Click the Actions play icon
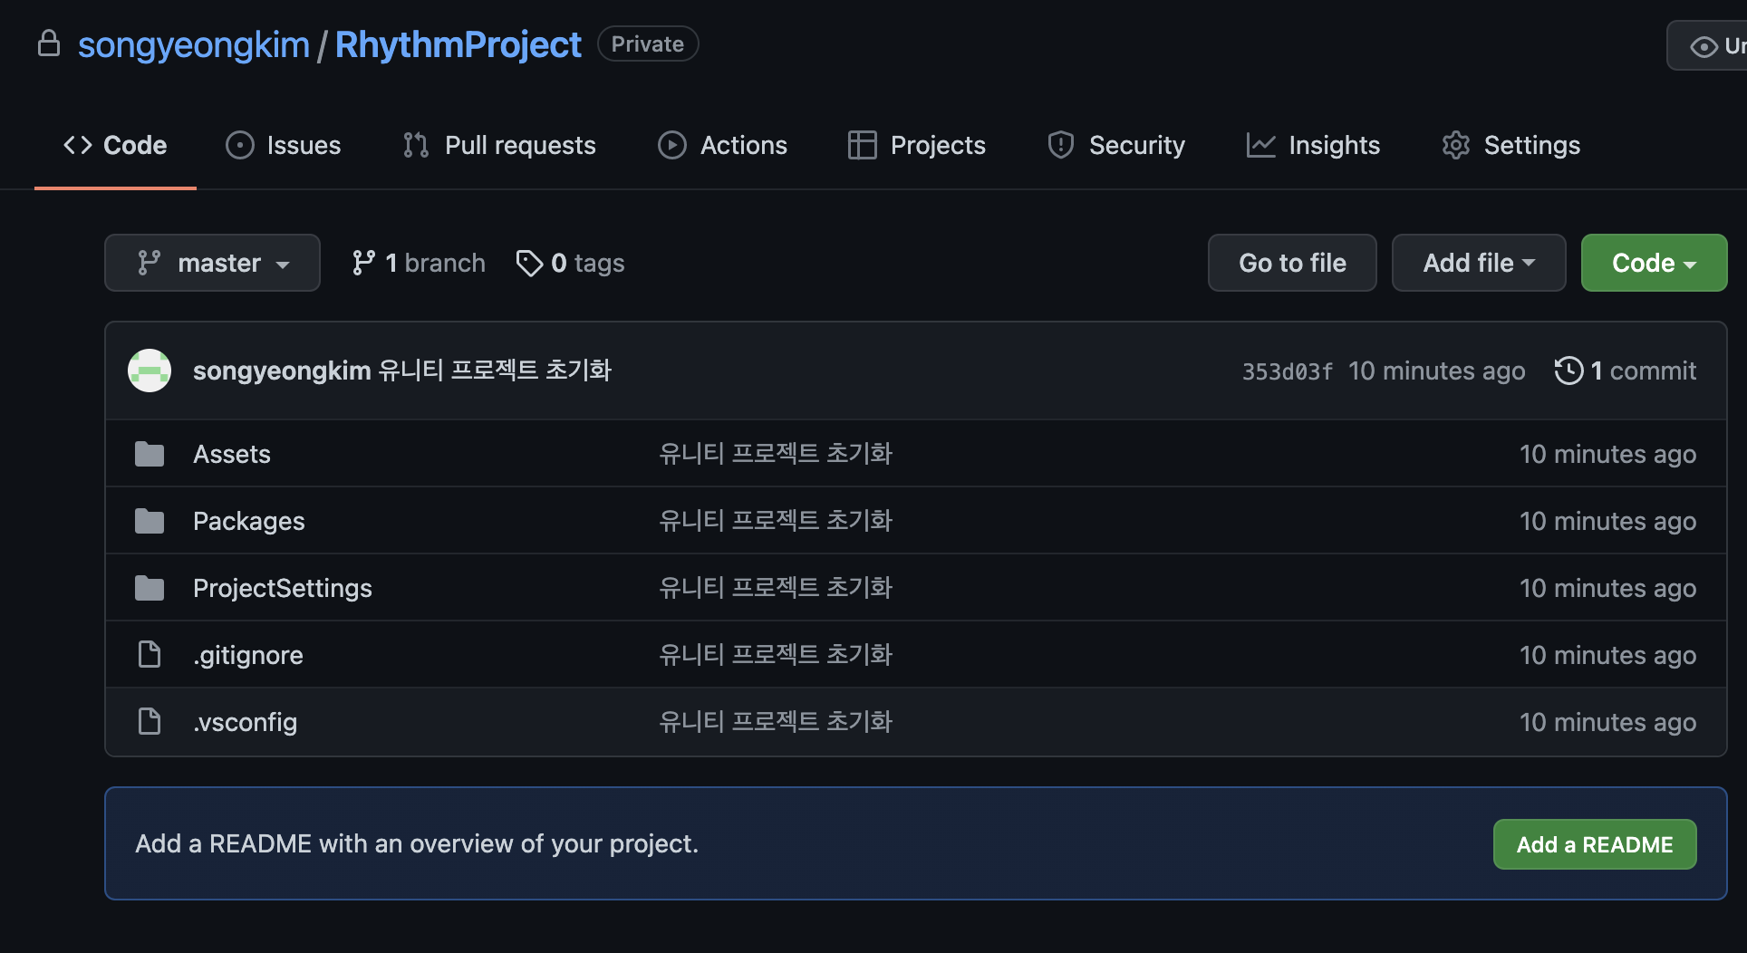This screenshot has width=1747, height=953. coord(672,145)
